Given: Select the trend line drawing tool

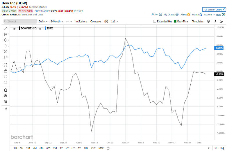Looking at the screenshot, I should pos(6,29).
